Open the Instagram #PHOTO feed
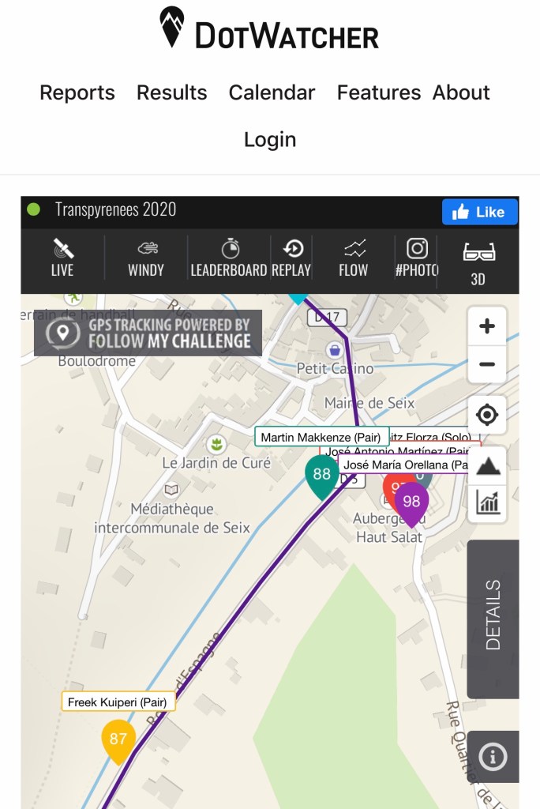 click(417, 259)
